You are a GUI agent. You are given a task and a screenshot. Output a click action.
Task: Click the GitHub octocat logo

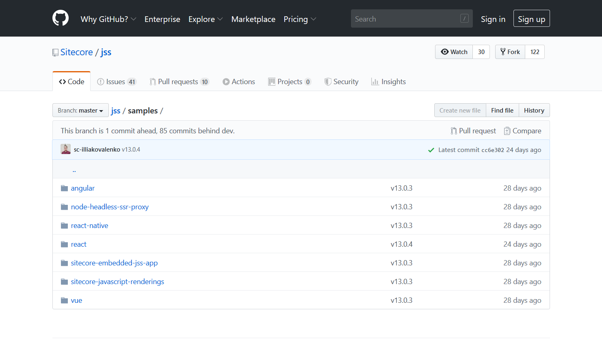tap(61, 18)
